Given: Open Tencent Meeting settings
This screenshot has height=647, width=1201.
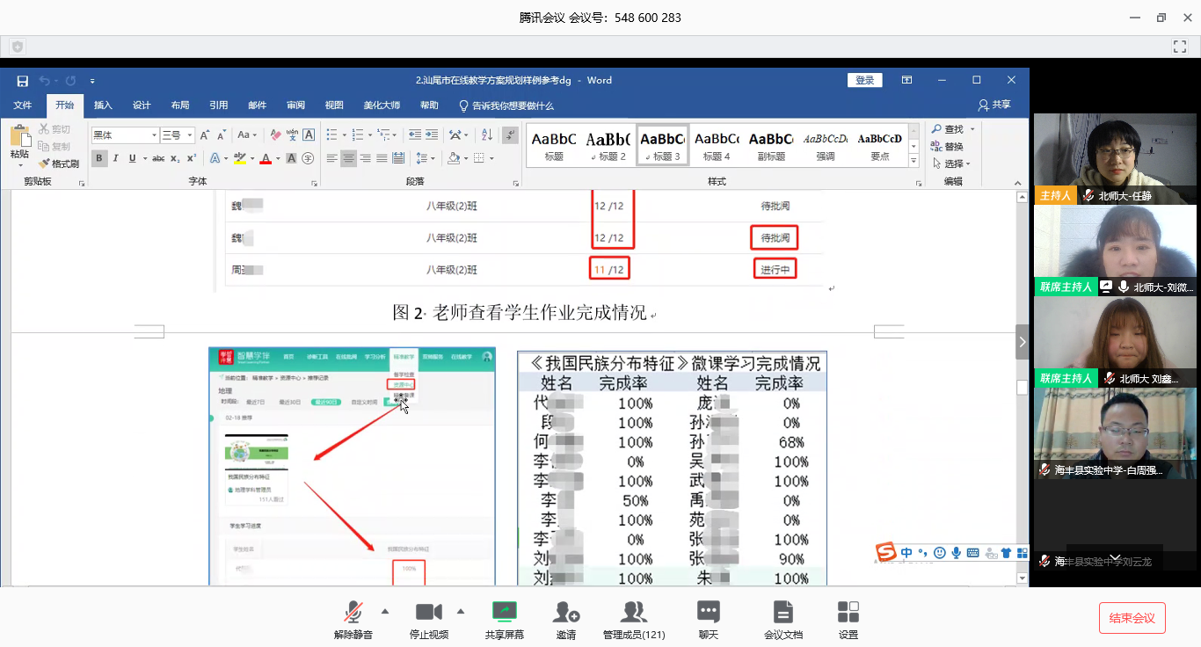Looking at the screenshot, I should 848,619.
